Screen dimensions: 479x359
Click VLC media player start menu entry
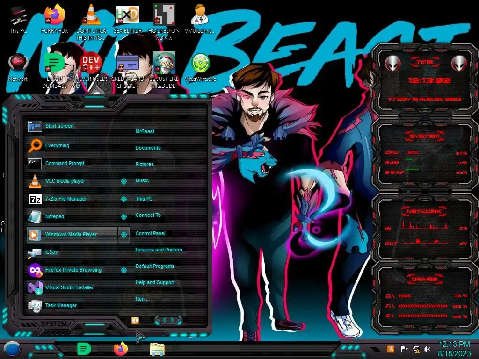(65, 181)
